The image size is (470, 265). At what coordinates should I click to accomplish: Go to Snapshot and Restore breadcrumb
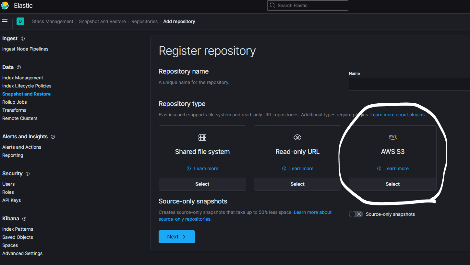102,21
